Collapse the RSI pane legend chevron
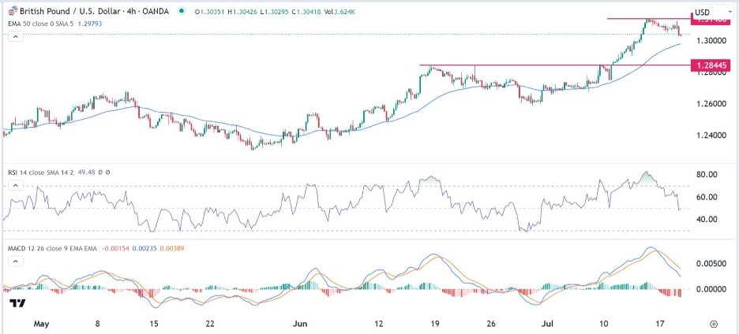 (x=15, y=186)
